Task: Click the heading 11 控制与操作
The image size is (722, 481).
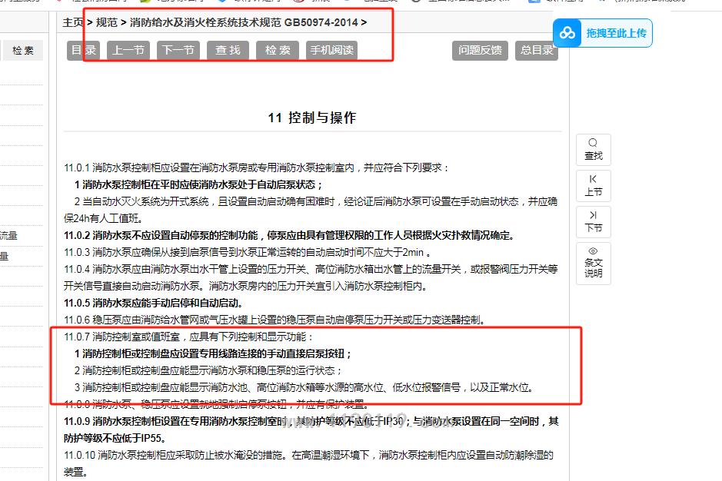Action: click(311, 118)
